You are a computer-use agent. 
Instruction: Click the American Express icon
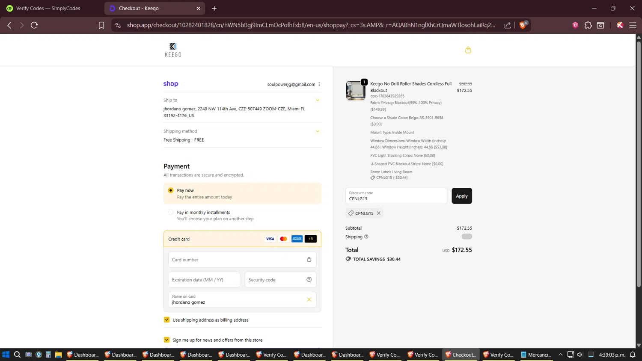pos(297,239)
